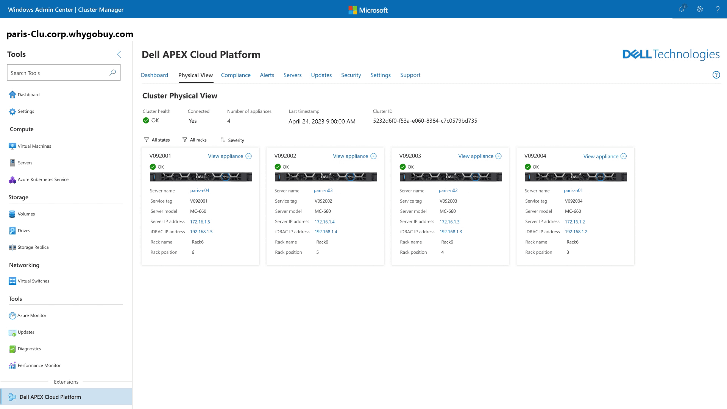The width and height of the screenshot is (727, 409).
Task: Open the All states filter
Action: [x=157, y=140]
